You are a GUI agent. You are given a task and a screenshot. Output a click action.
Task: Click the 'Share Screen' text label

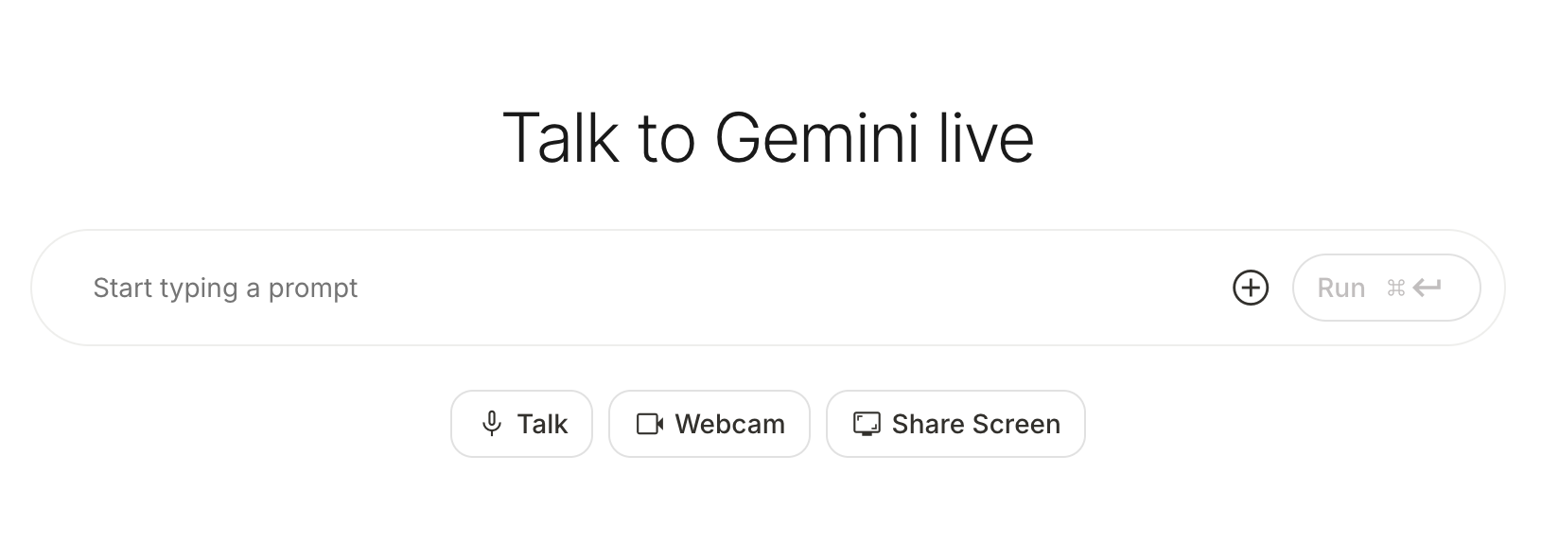(x=975, y=424)
